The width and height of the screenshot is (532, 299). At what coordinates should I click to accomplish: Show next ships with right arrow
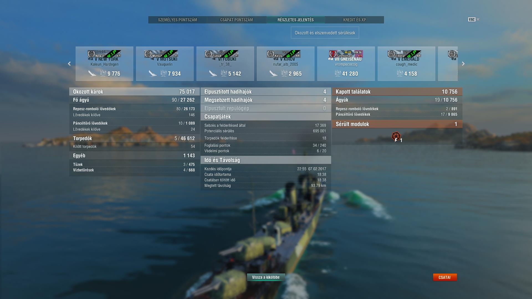[463, 64]
